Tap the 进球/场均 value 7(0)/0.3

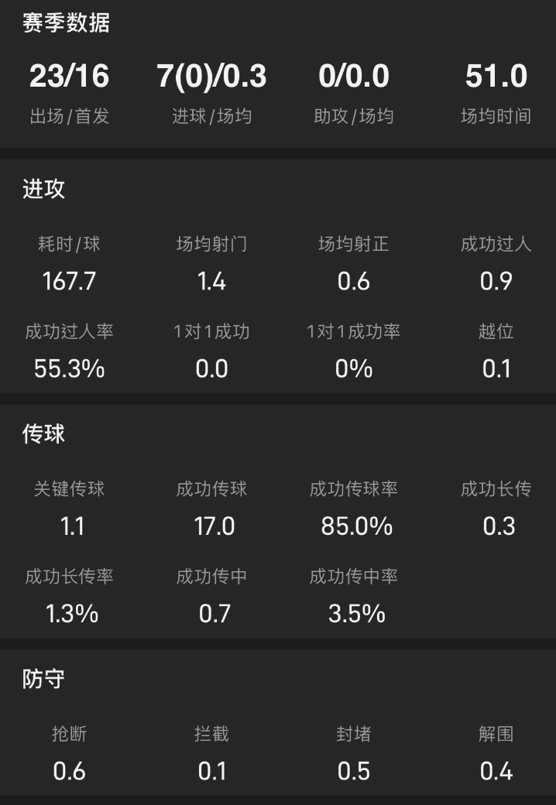pos(211,77)
